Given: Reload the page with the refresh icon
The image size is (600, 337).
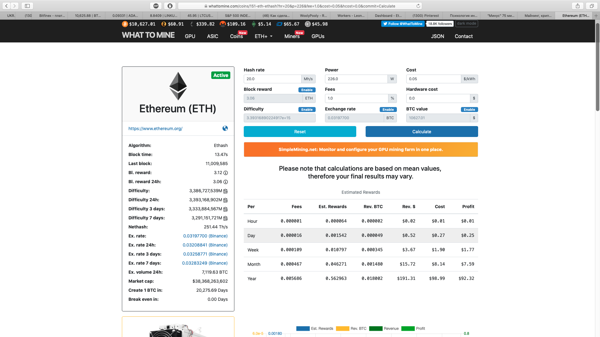Looking at the screenshot, I should pyautogui.click(x=418, y=6).
